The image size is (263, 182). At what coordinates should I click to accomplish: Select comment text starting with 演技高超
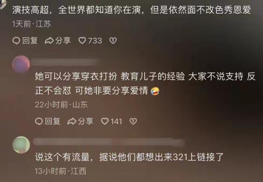tap(131, 10)
